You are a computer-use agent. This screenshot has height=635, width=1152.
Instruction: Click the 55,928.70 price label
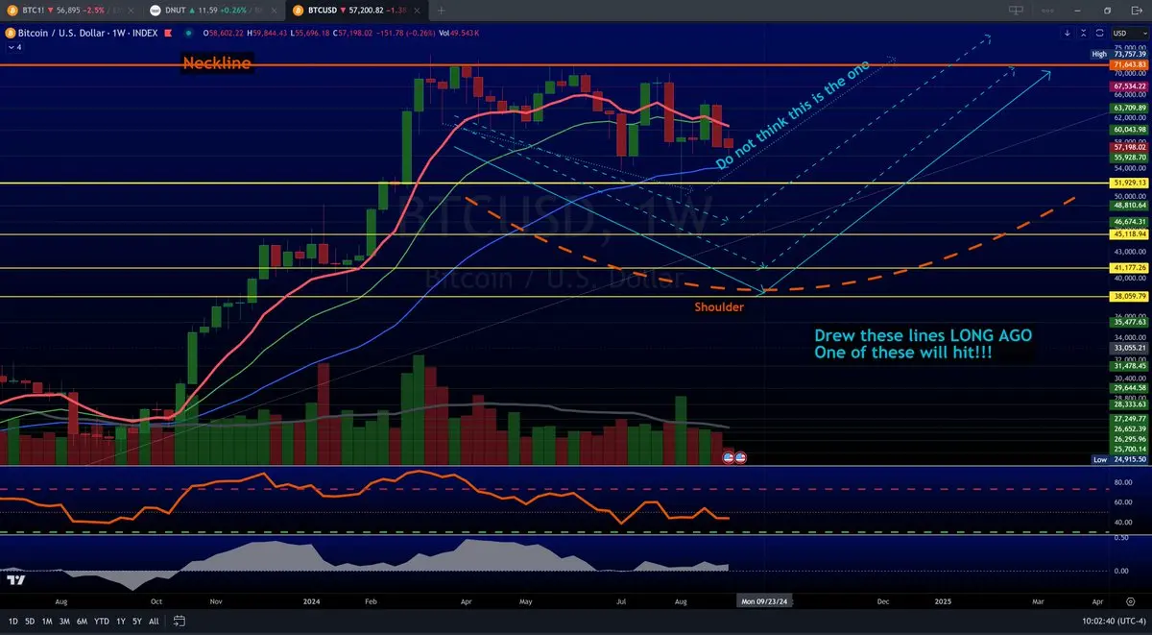coord(1129,157)
